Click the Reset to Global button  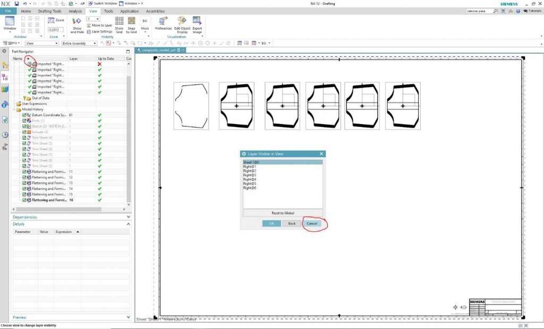pos(283,213)
